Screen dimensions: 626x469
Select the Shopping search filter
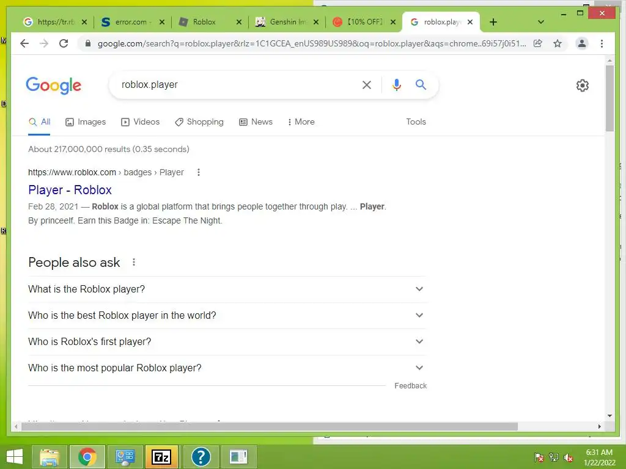click(199, 122)
